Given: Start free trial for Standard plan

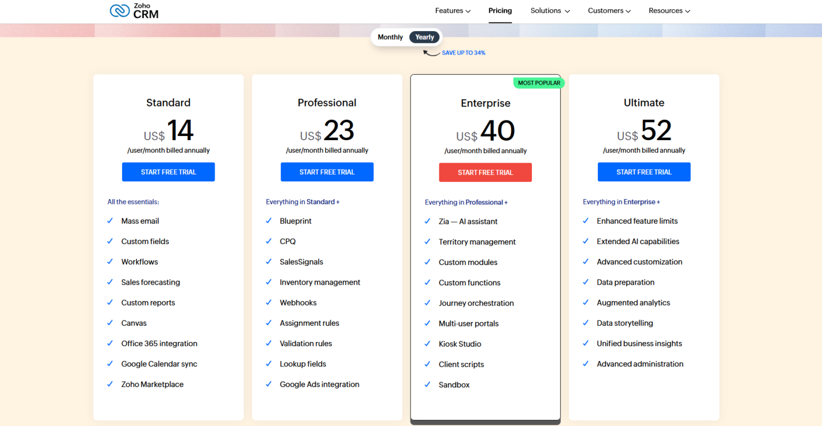Looking at the screenshot, I should [x=168, y=172].
